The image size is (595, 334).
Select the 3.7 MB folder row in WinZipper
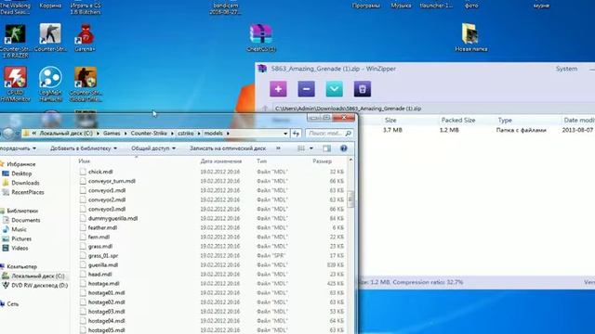point(476,130)
